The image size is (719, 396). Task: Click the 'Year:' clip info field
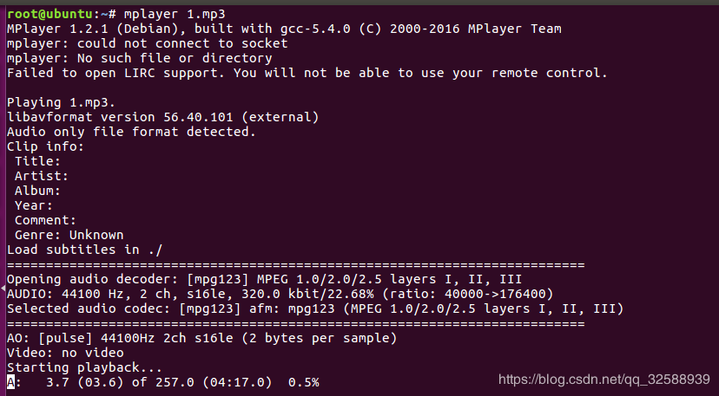34,205
